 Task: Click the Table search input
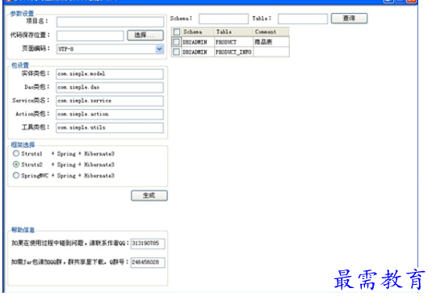point(303,19)
